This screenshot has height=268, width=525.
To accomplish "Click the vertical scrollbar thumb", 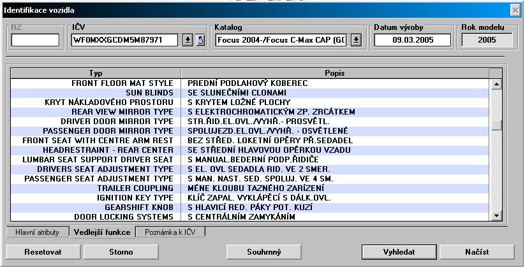I will (x=497, y=125).
